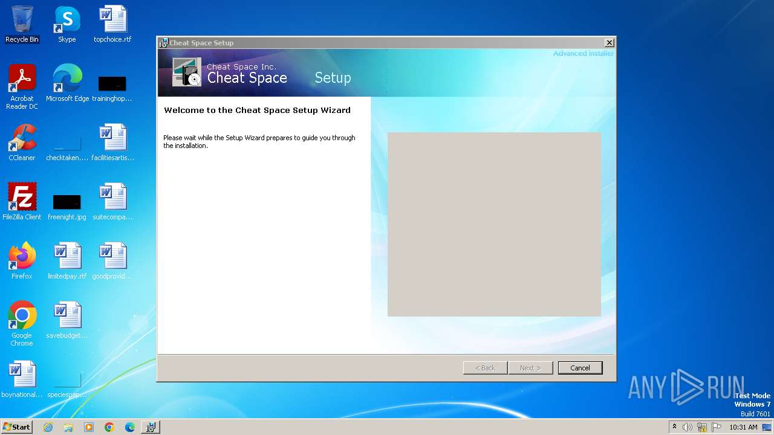
Task: Activate the Cheat Space Setup taskbar item
Action: 151,427
